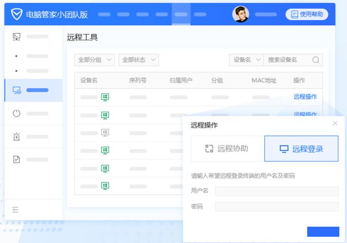Open the 设备名 search type dropdown
347x243 pixels.
coord(246,60)
